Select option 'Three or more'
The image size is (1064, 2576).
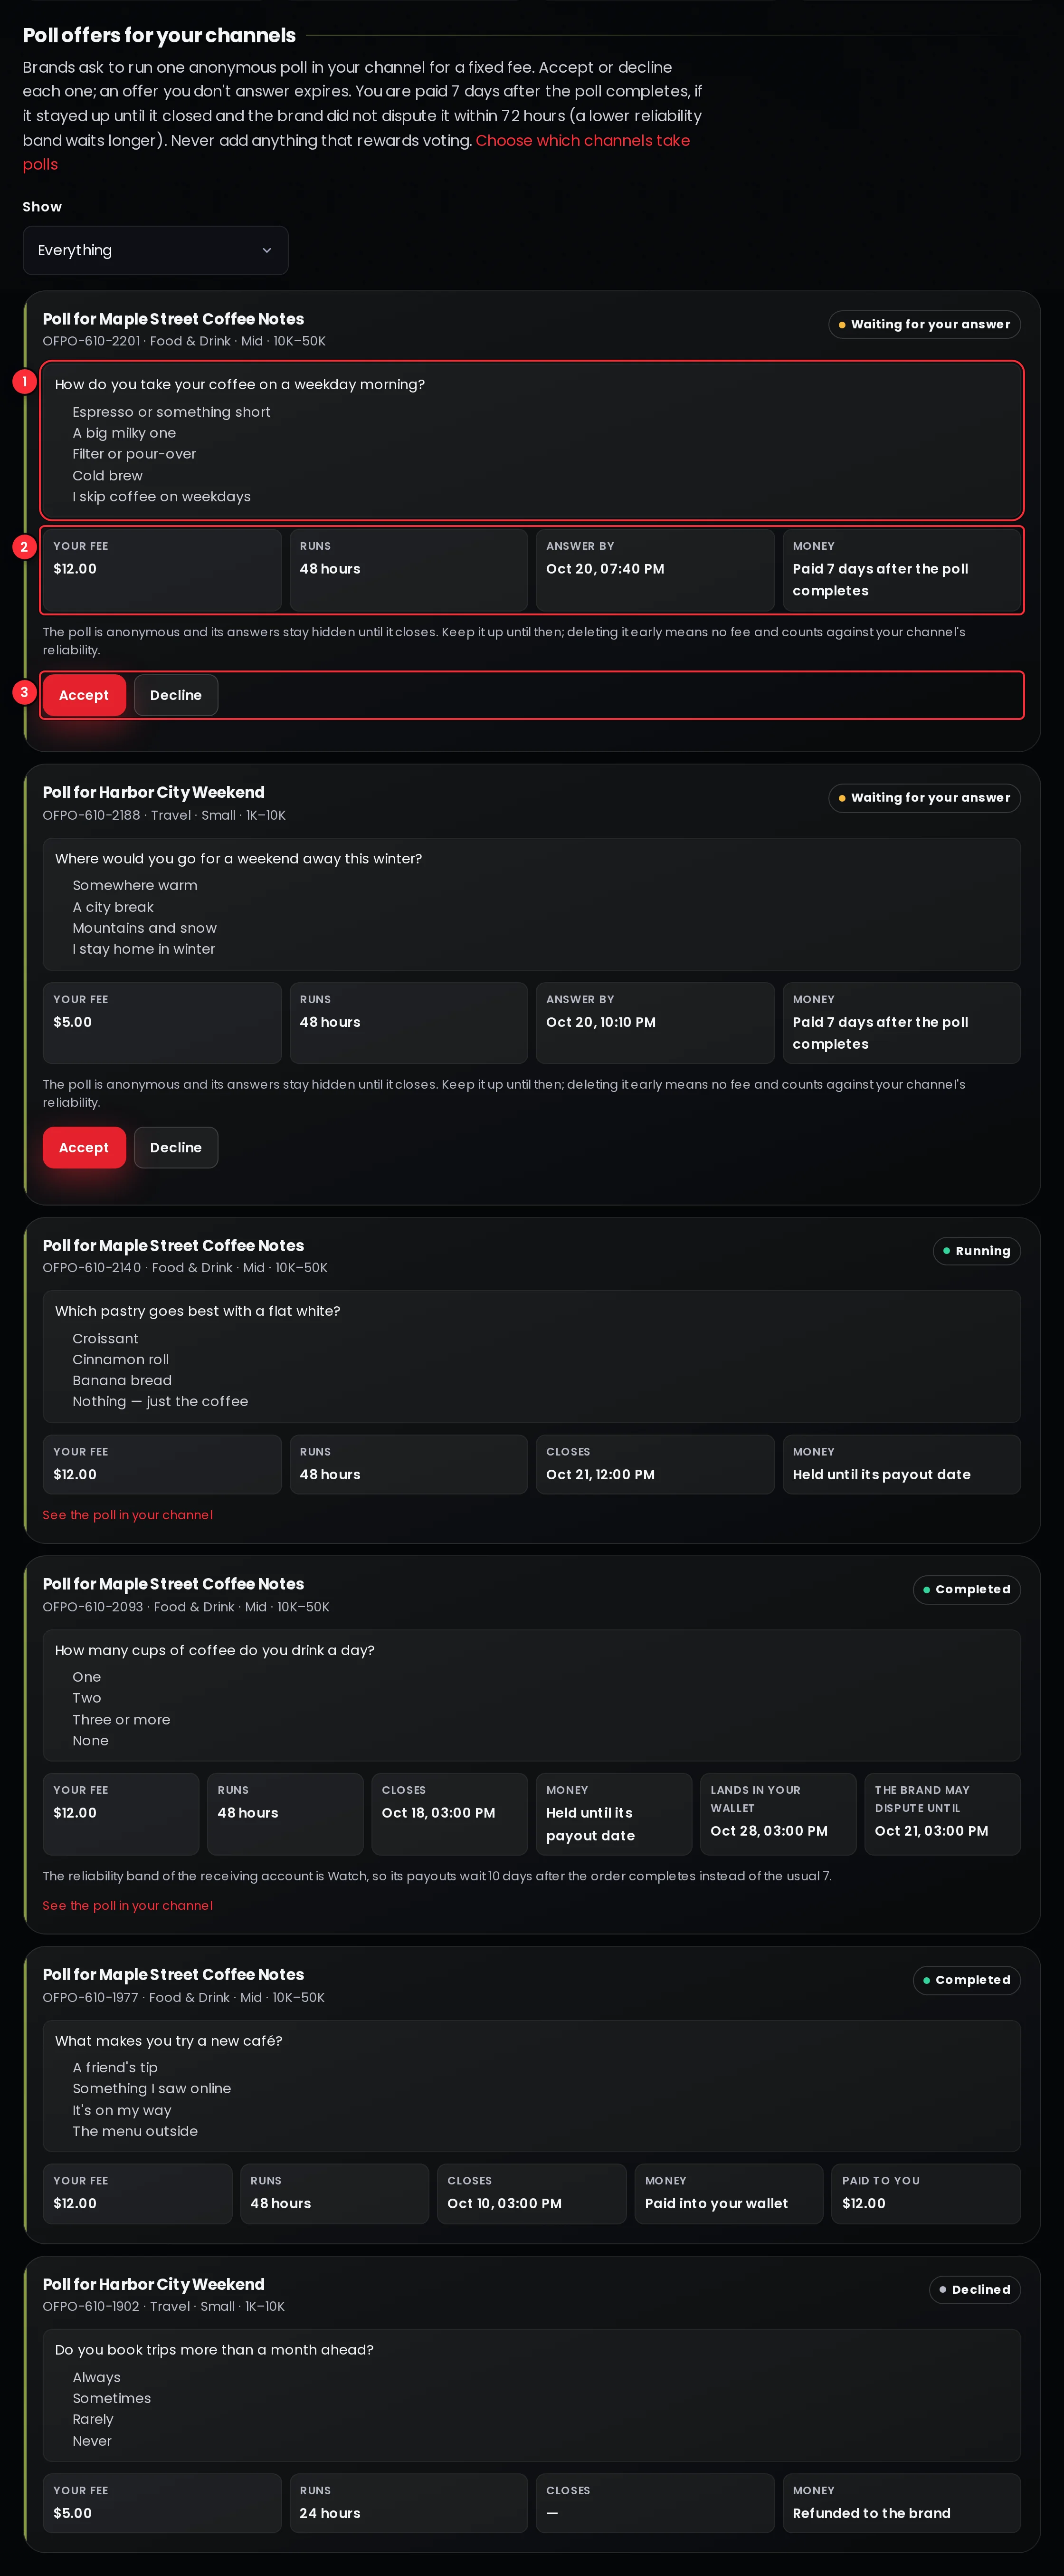point(121,1719)
